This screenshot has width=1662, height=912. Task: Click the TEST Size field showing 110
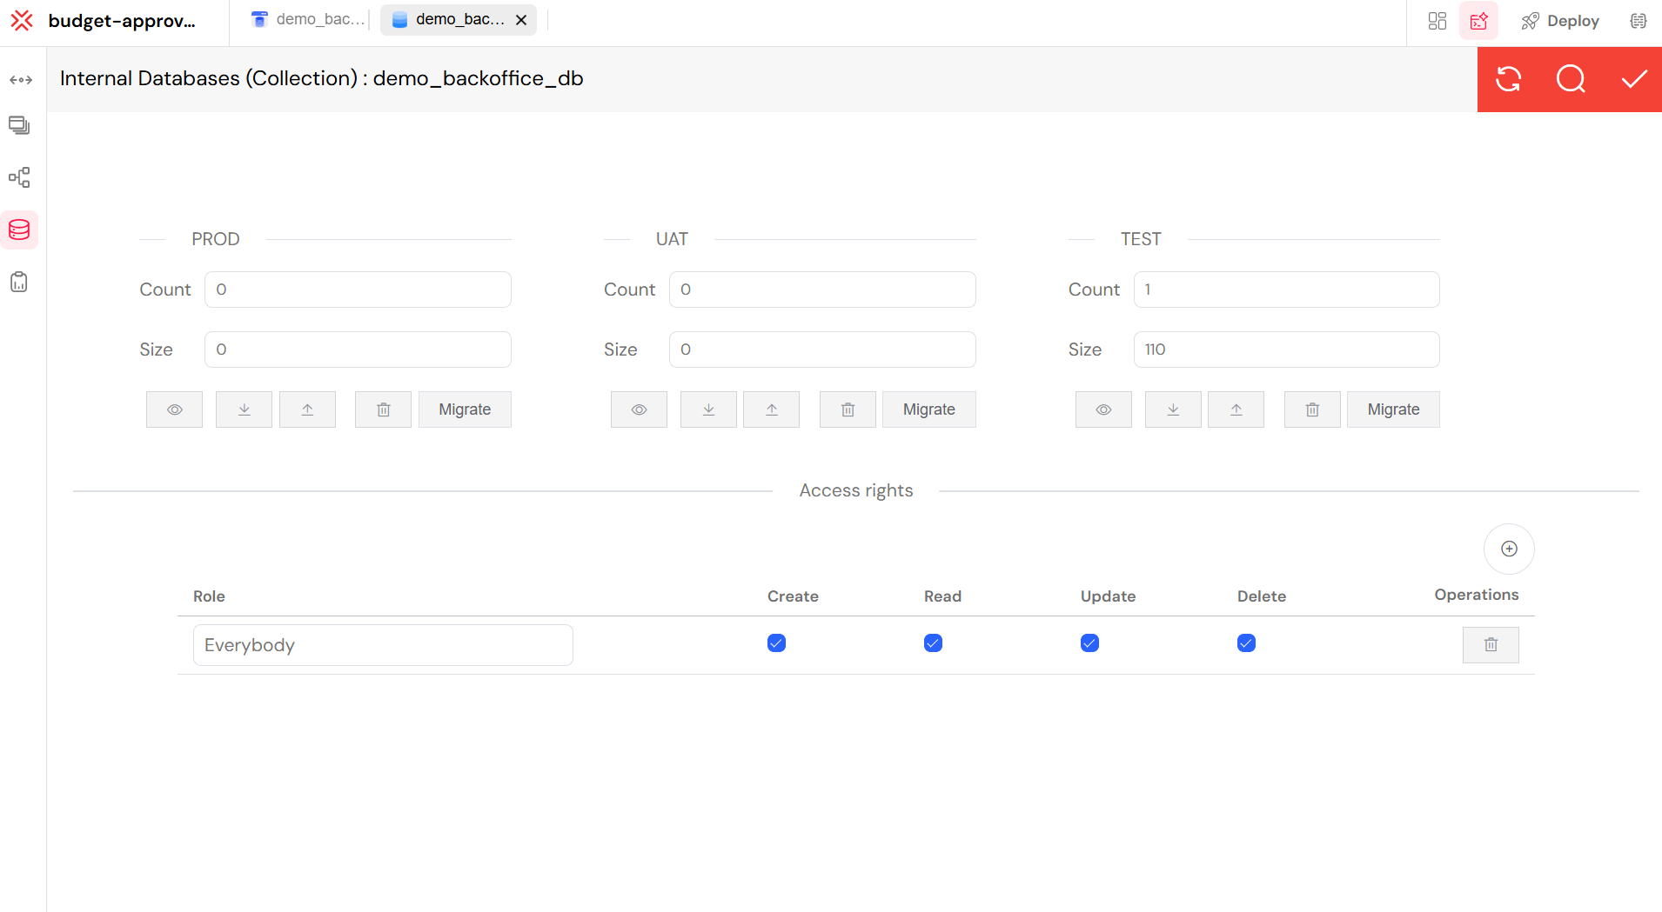1287,349
